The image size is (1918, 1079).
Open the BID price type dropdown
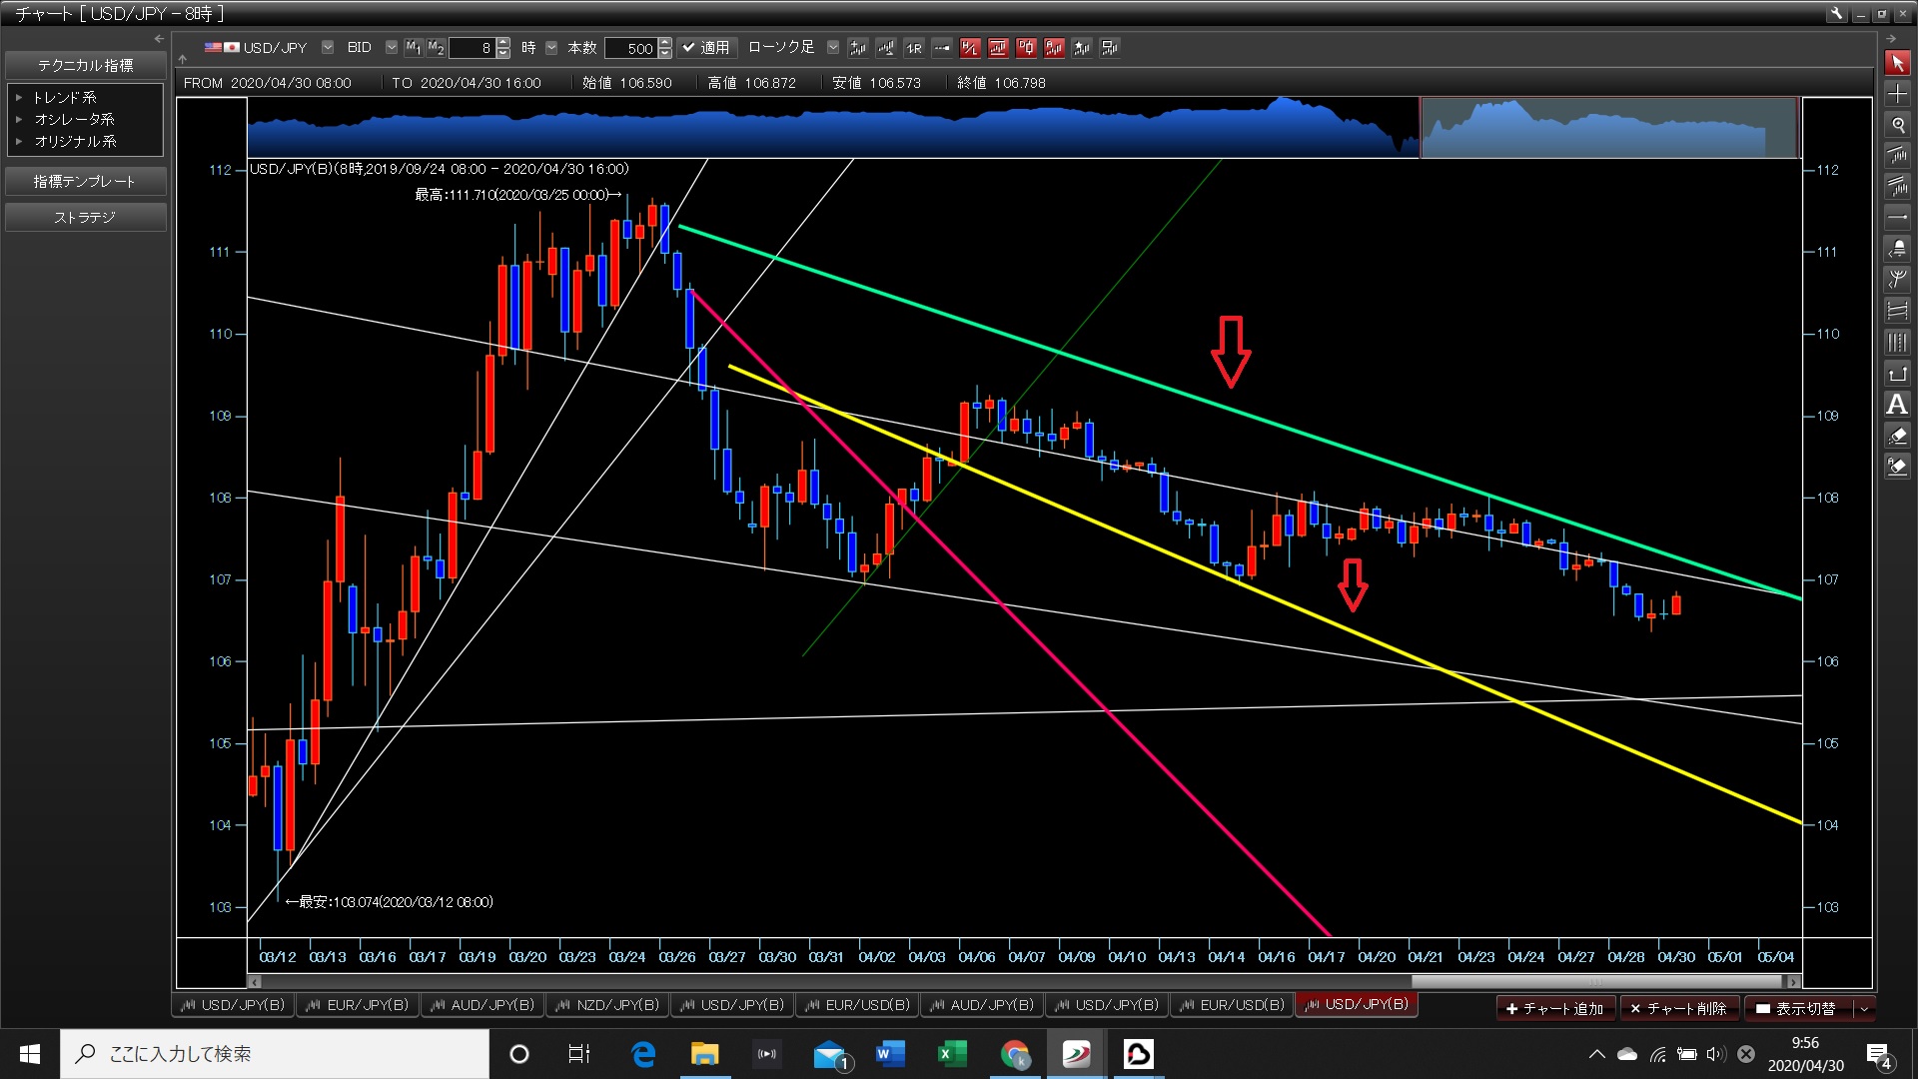click(391, 47)
